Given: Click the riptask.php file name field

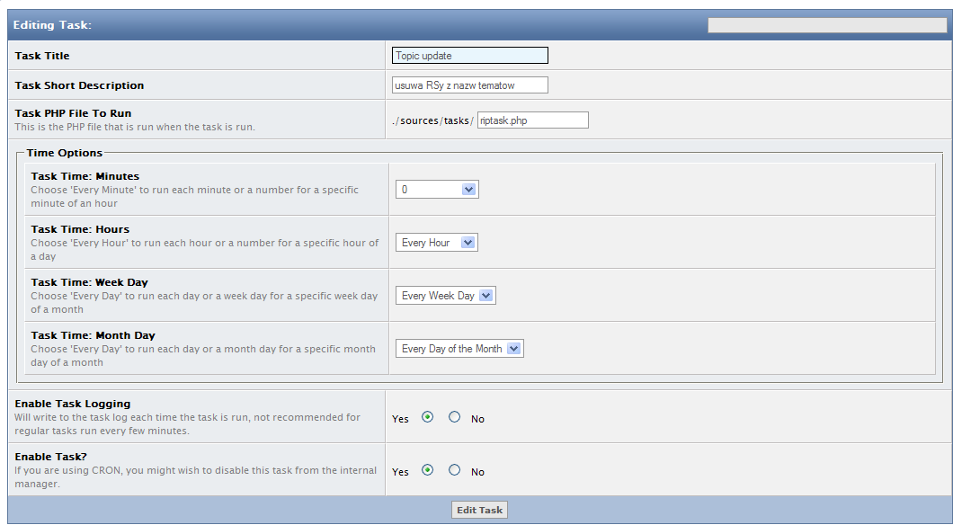Looking at the screenshot, I should pos(532,120).
